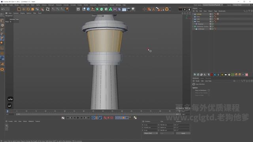Select the Subdivision Surface object
253x142 pixels.
point(202,26)
